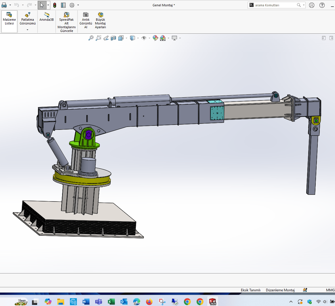Select the Section View icon
The image size is (335, 306).
pos(113,38)
